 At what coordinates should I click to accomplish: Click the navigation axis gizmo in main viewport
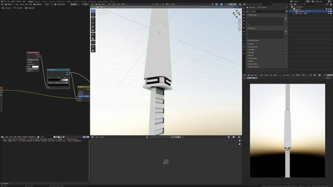[x=237, y=14]
